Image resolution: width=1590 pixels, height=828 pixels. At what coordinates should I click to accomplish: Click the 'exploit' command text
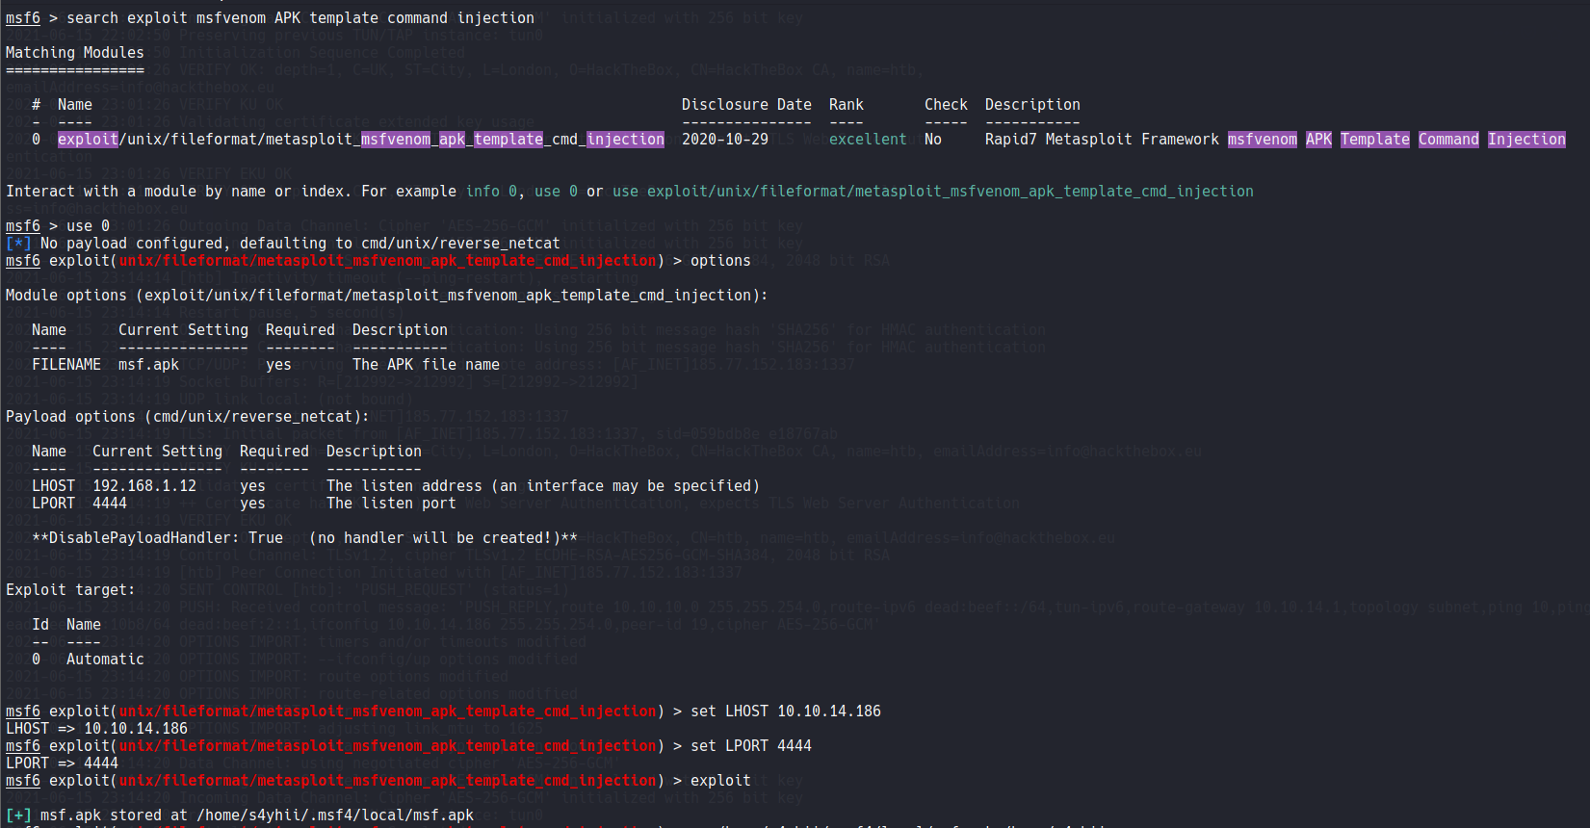coord(720,781)
